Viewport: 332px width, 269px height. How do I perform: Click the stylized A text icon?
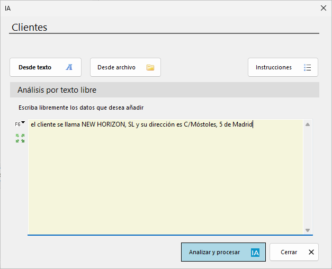pyautogui.click(x=69, y=67)
